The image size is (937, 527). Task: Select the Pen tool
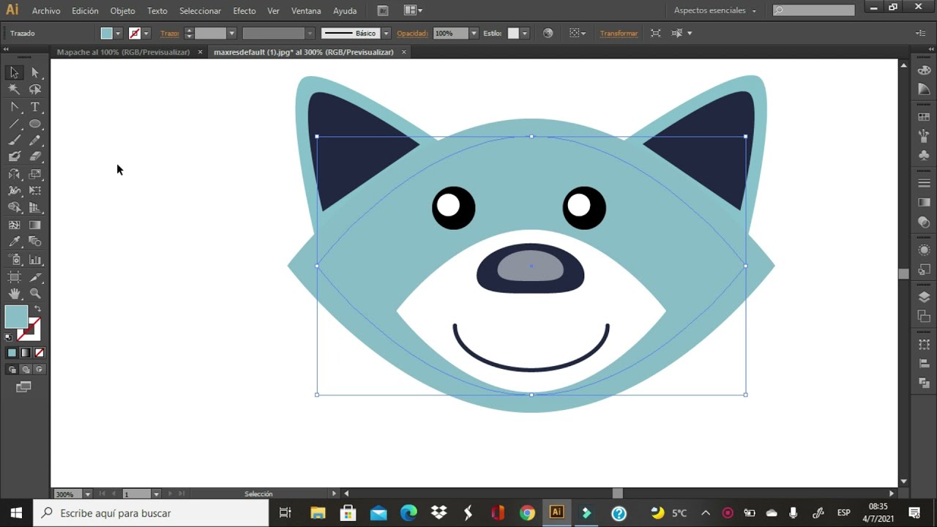click(14, 107)
